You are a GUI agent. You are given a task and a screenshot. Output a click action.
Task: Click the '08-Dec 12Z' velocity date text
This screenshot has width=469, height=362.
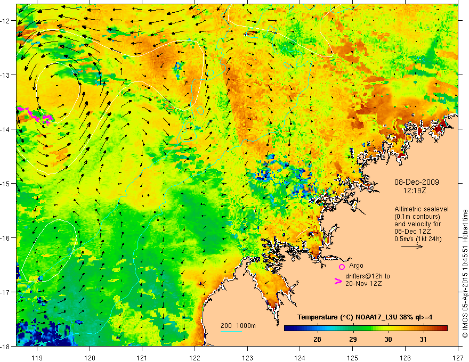pyautogui.click(x=411, y=232)
